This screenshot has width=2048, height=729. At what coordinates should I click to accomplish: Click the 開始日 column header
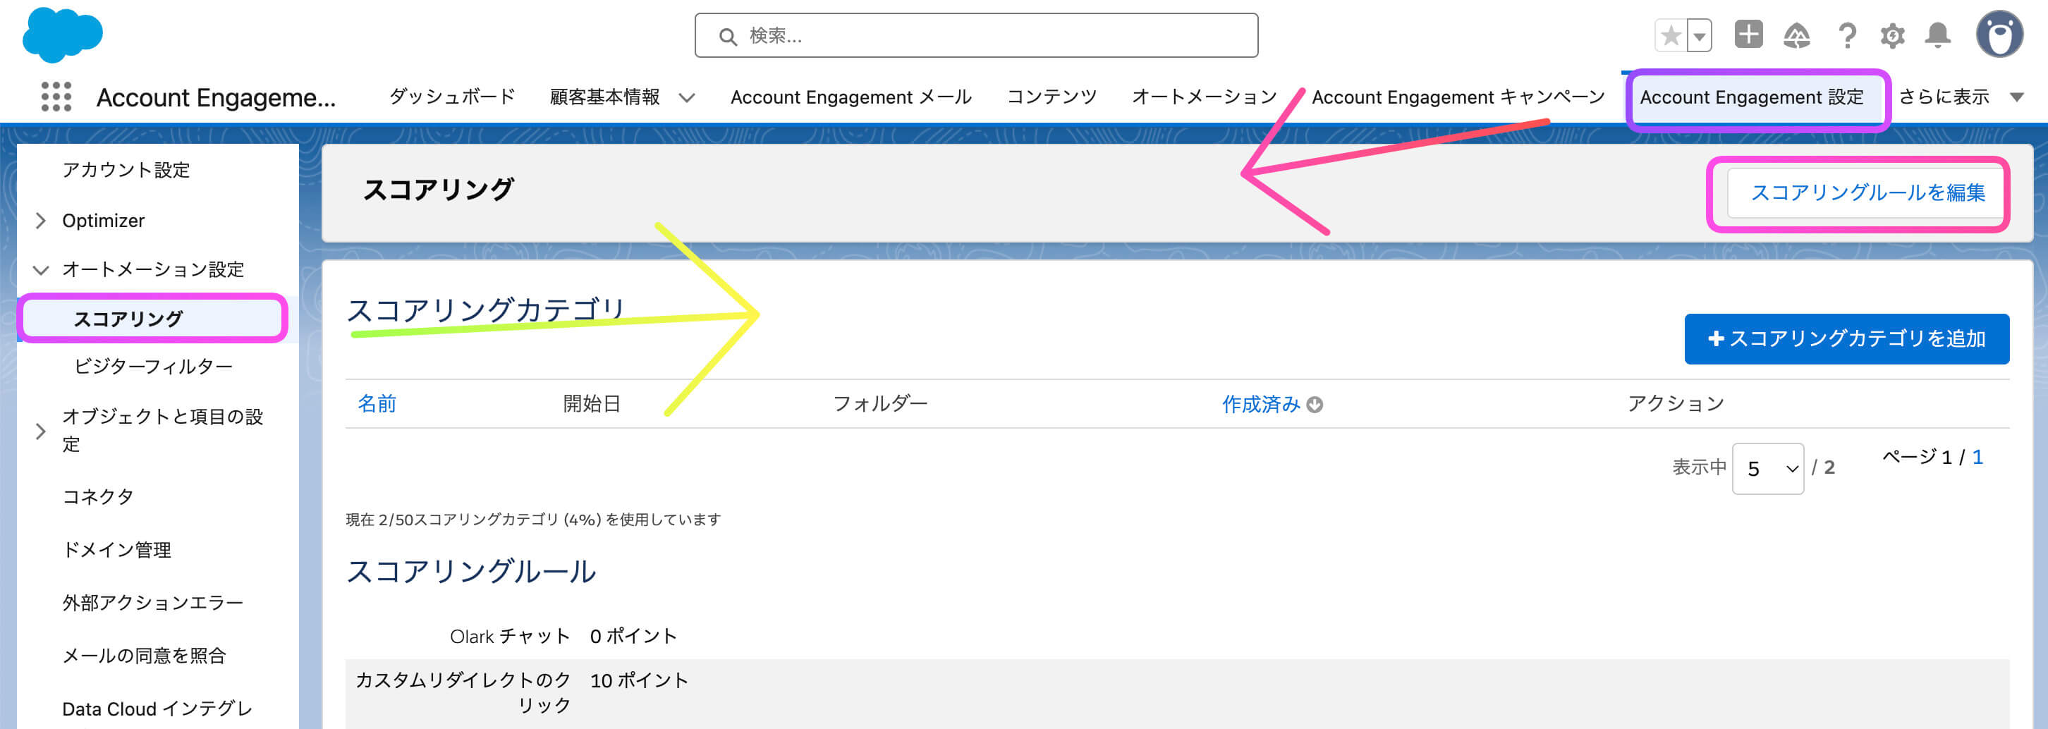pyautogui.click(x=592, y=404)
